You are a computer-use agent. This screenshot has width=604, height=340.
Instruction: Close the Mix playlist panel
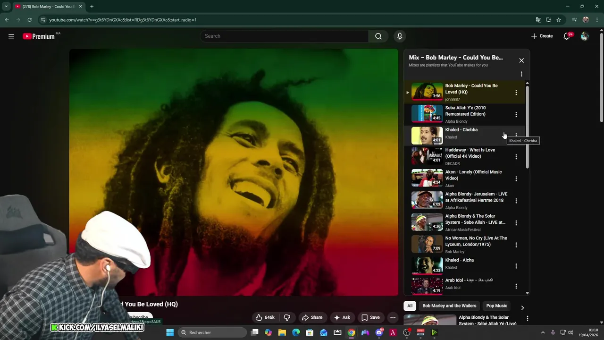click(x=521, y=60)
